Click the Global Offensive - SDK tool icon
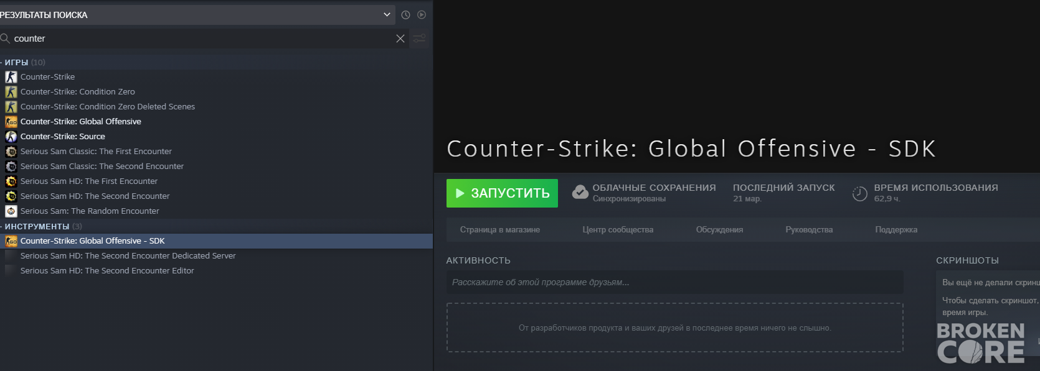This screenshot has height=371, width=1040. click(x=11, y=241)
